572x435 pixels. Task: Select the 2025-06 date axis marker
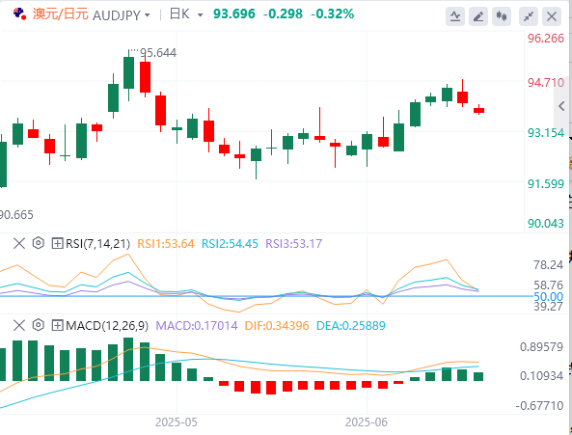[x=367, y=422]
